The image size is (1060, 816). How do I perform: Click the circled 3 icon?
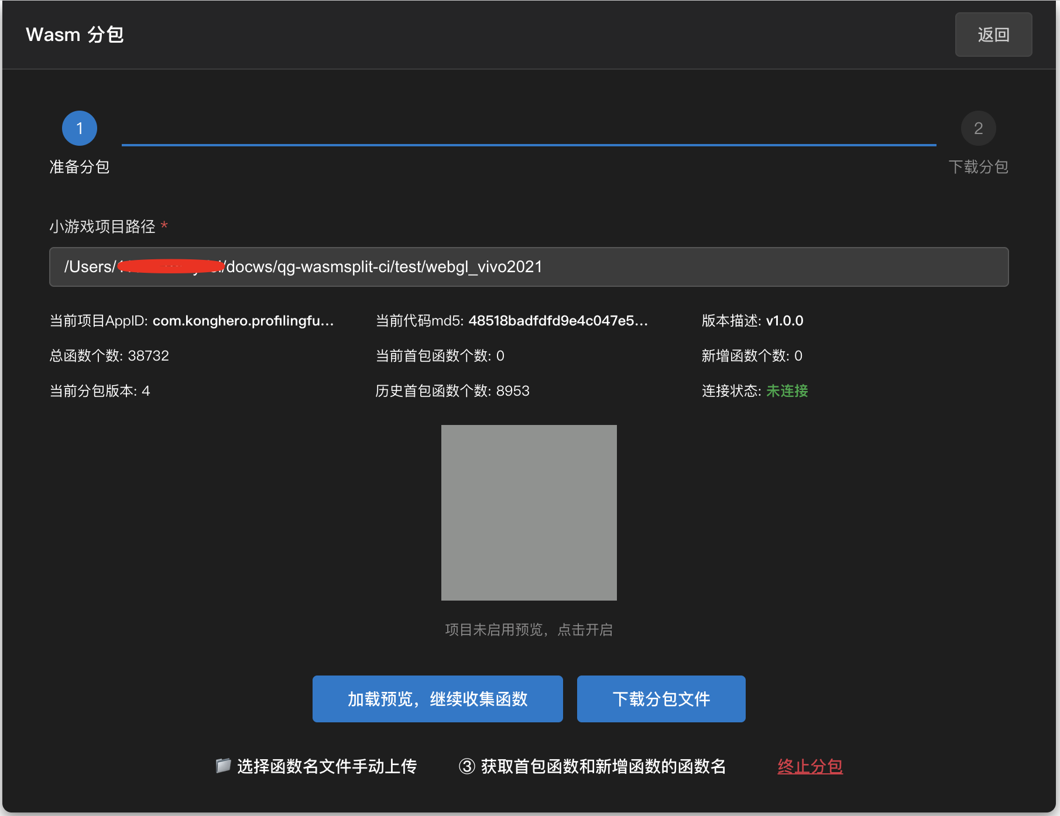(x=466, y=766)
